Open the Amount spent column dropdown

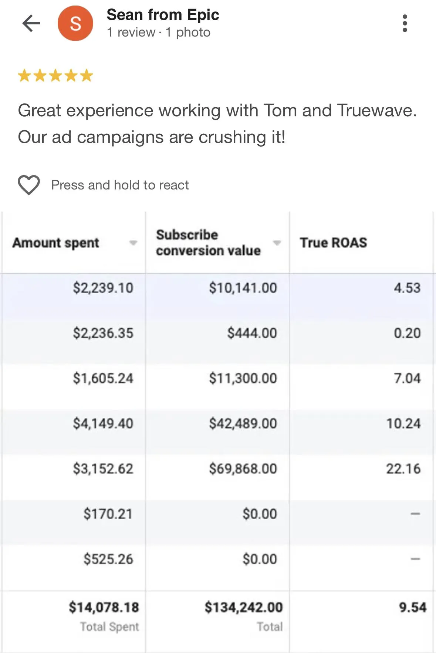[x=133, y=243]
